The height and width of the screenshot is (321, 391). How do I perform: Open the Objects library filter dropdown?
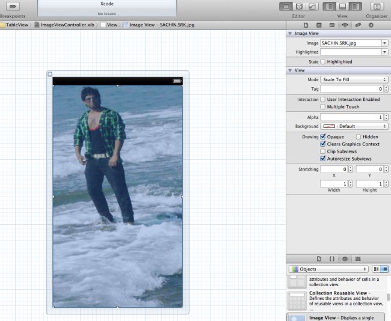[x=328, y=269]
